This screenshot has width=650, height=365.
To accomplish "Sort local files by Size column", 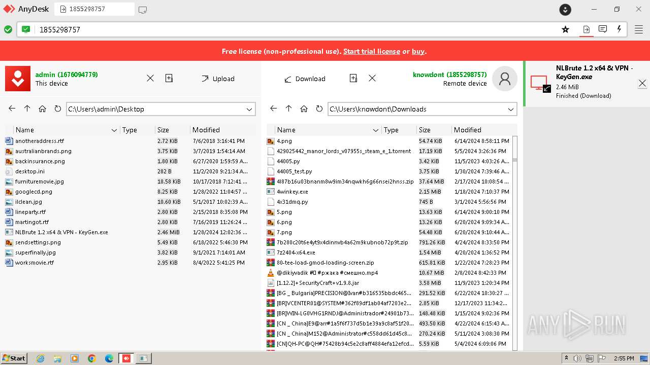I will [172, 130].
